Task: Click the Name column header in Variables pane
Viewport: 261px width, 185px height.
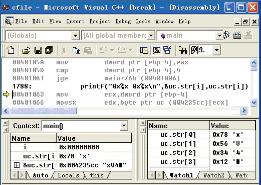Action: tap(33, 138)
